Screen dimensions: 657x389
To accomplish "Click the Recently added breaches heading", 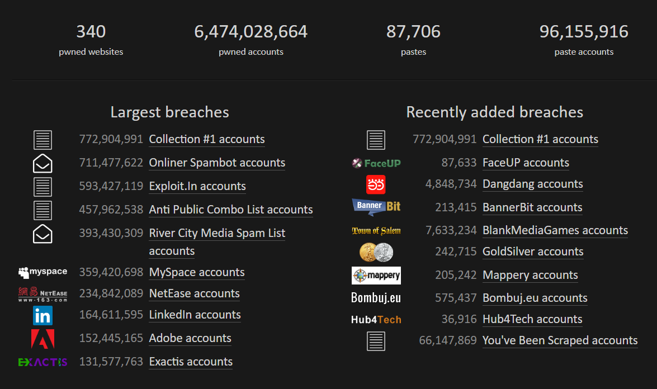I will point(495,112).
